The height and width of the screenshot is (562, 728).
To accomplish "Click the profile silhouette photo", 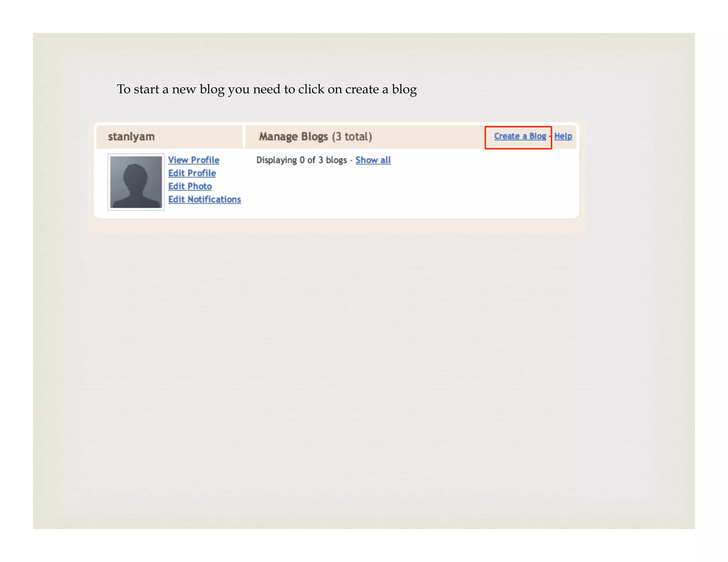I will tap(136, 182).
